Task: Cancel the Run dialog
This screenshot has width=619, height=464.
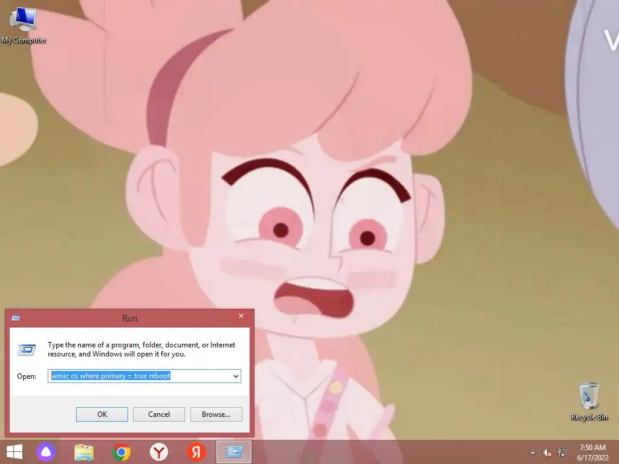Action: [x=159, y=414]
